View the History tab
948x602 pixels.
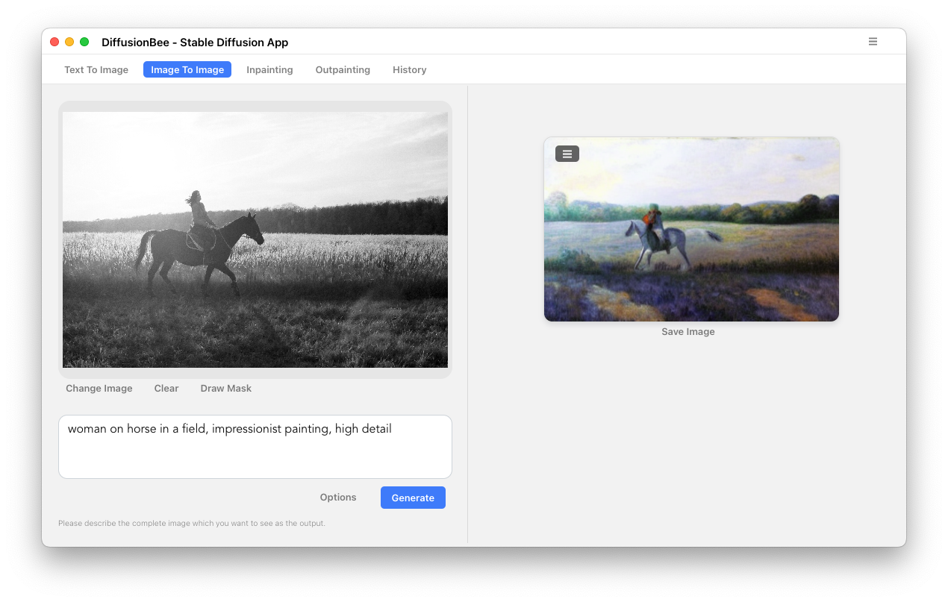coord(409,69)
